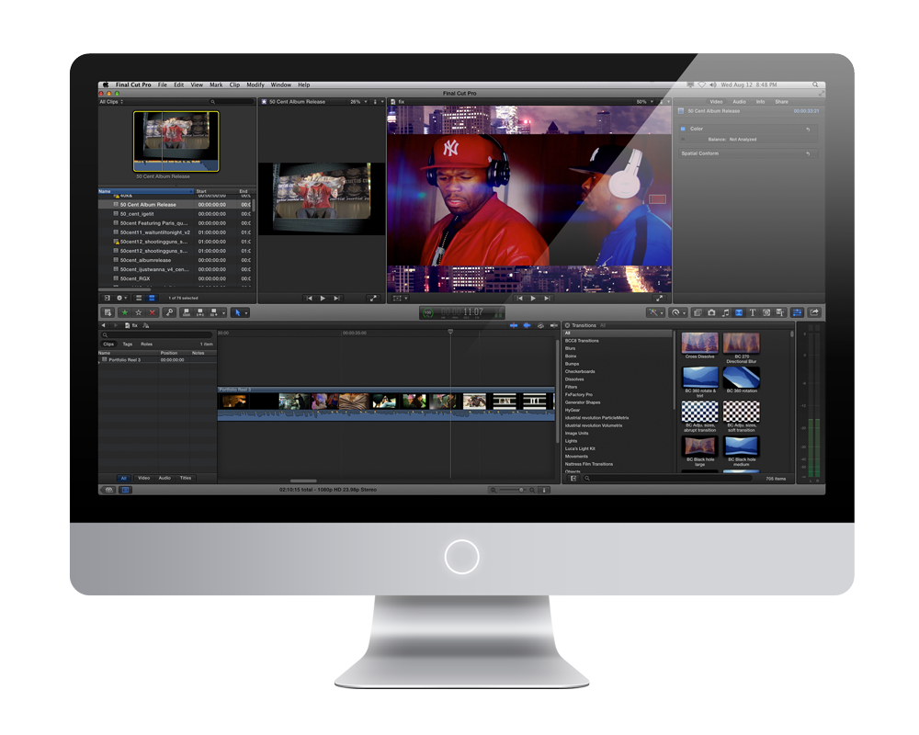This screenshot has width=919, height=735.
Task: Switch event browser to filmstrip view
Action: (x=139, y=298)
